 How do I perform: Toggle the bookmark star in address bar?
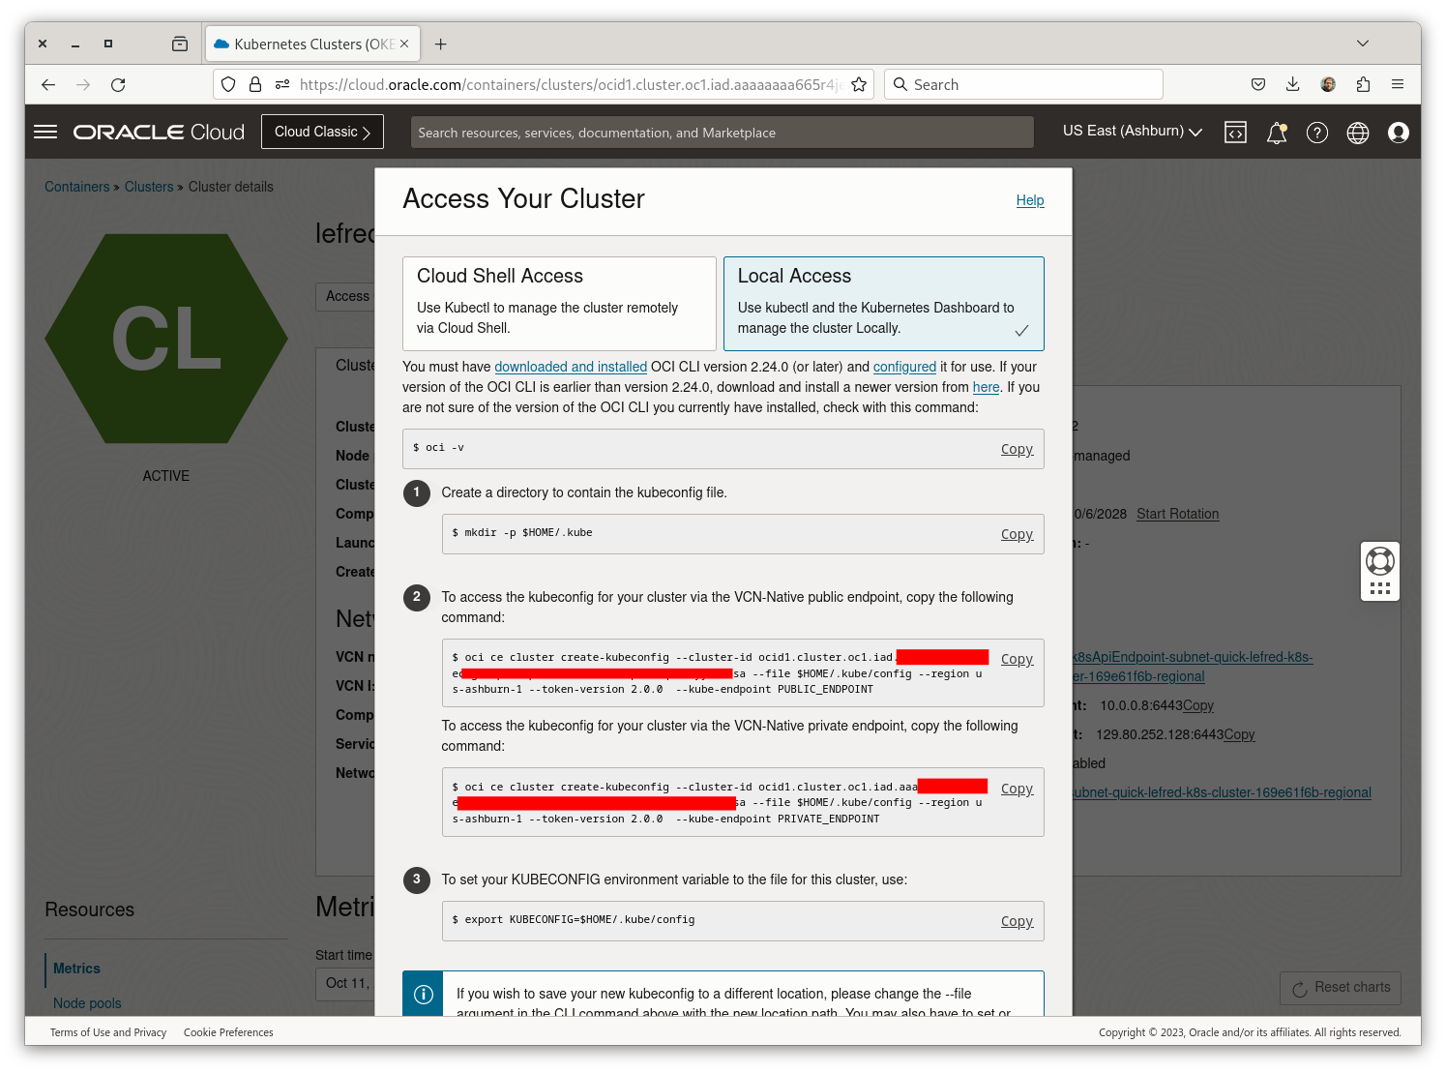859,84
